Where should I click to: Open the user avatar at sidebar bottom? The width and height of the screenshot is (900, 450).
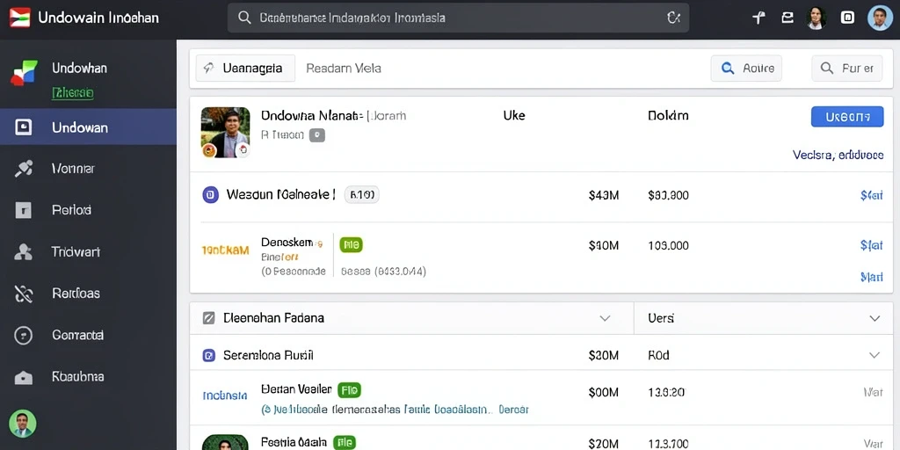22,424
